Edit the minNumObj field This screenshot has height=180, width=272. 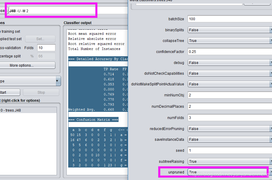230,95
